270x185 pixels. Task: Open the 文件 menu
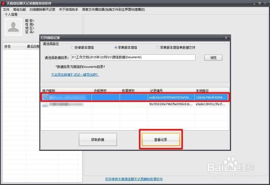6,9
